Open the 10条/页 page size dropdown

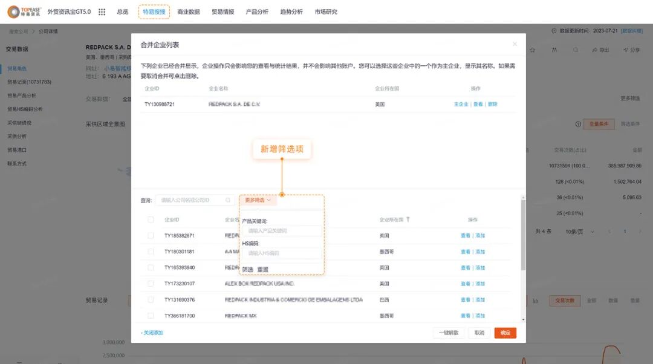tap(580, 232)
